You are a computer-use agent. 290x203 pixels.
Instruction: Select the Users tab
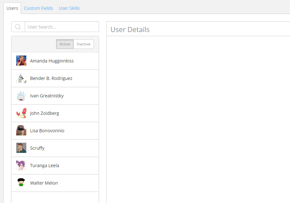(12, 8)
